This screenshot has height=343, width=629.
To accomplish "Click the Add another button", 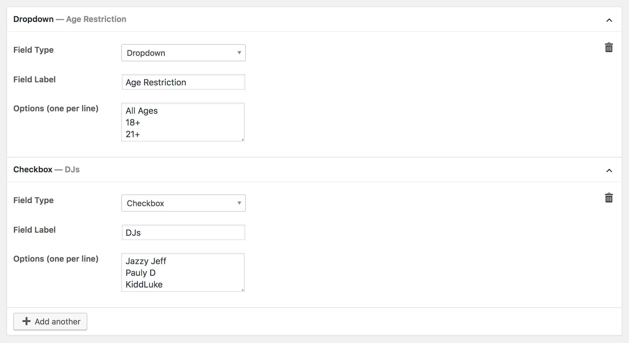I will tap(50, 321).
